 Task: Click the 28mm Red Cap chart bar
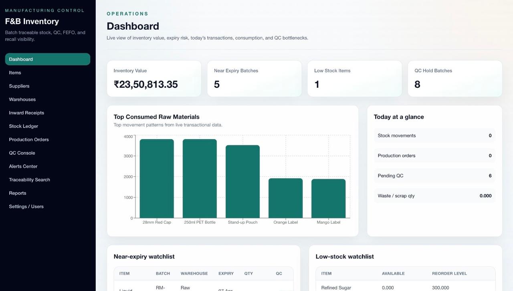(156, 178)
